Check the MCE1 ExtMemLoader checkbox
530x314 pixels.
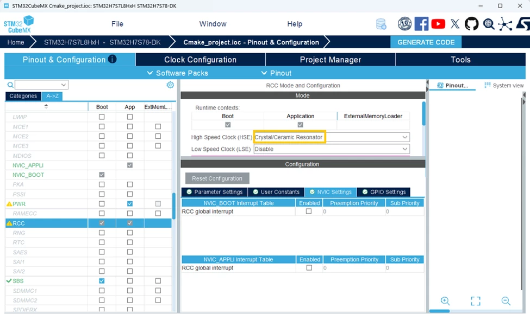point(158,126)
